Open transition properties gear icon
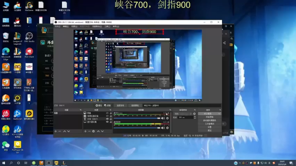The height and width of the screenshot is (166, 296). (194, 114)
